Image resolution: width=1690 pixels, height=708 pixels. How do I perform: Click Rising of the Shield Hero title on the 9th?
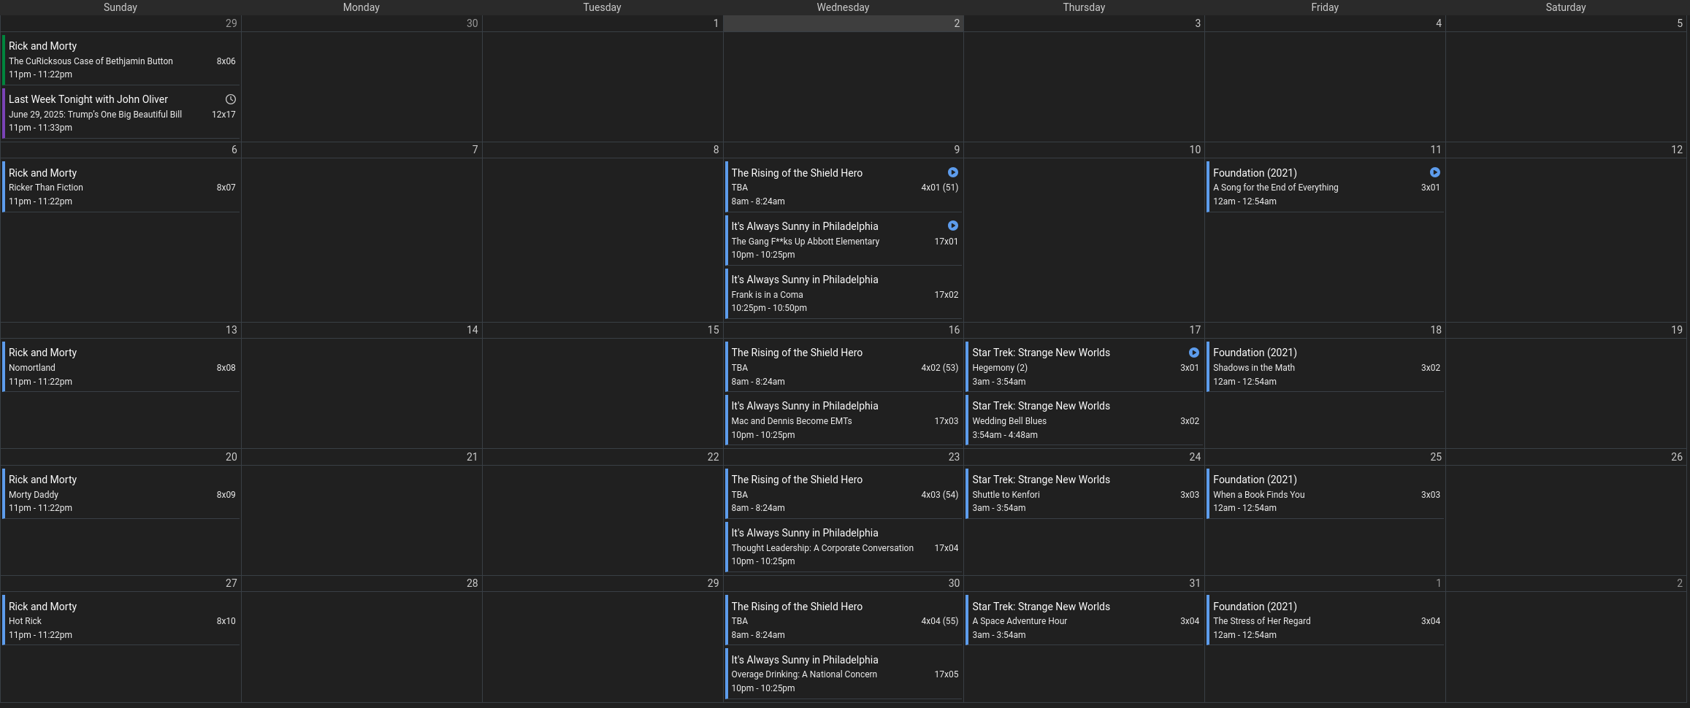pos(797,173)
